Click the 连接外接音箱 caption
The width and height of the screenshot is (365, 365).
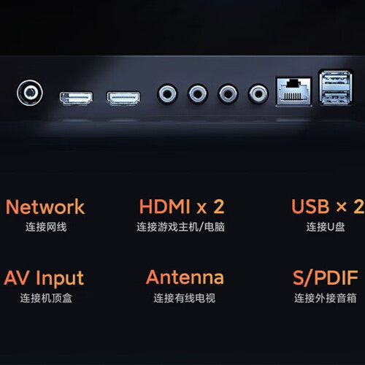(326, 298)
